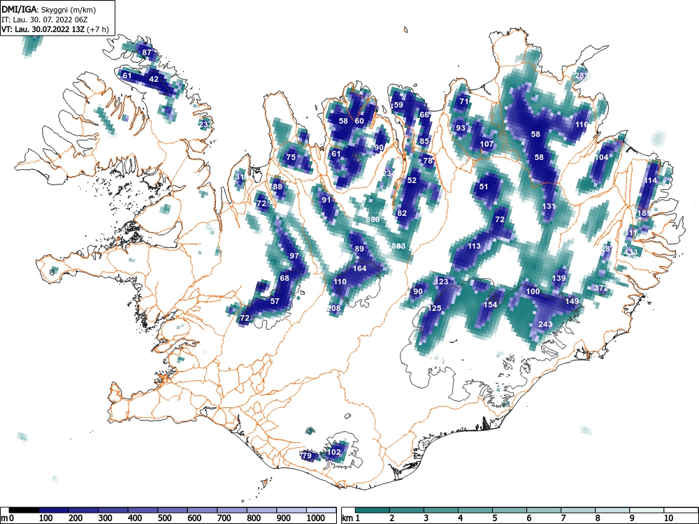Viewport: 699px width, 524px height.
Task: Click the visibility value 110
Action: tap(340, 282)
